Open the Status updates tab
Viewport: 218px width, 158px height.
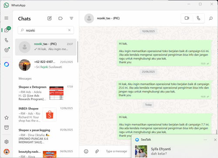7,50
